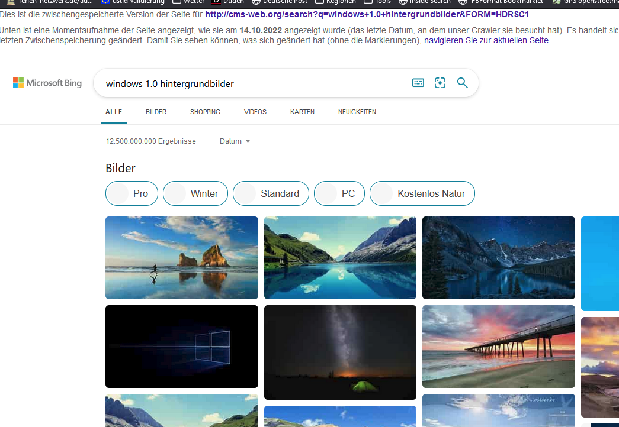Click the Microsoft Bing logo
This screenshot has height=427, width=619.
(x=47, y=83)
